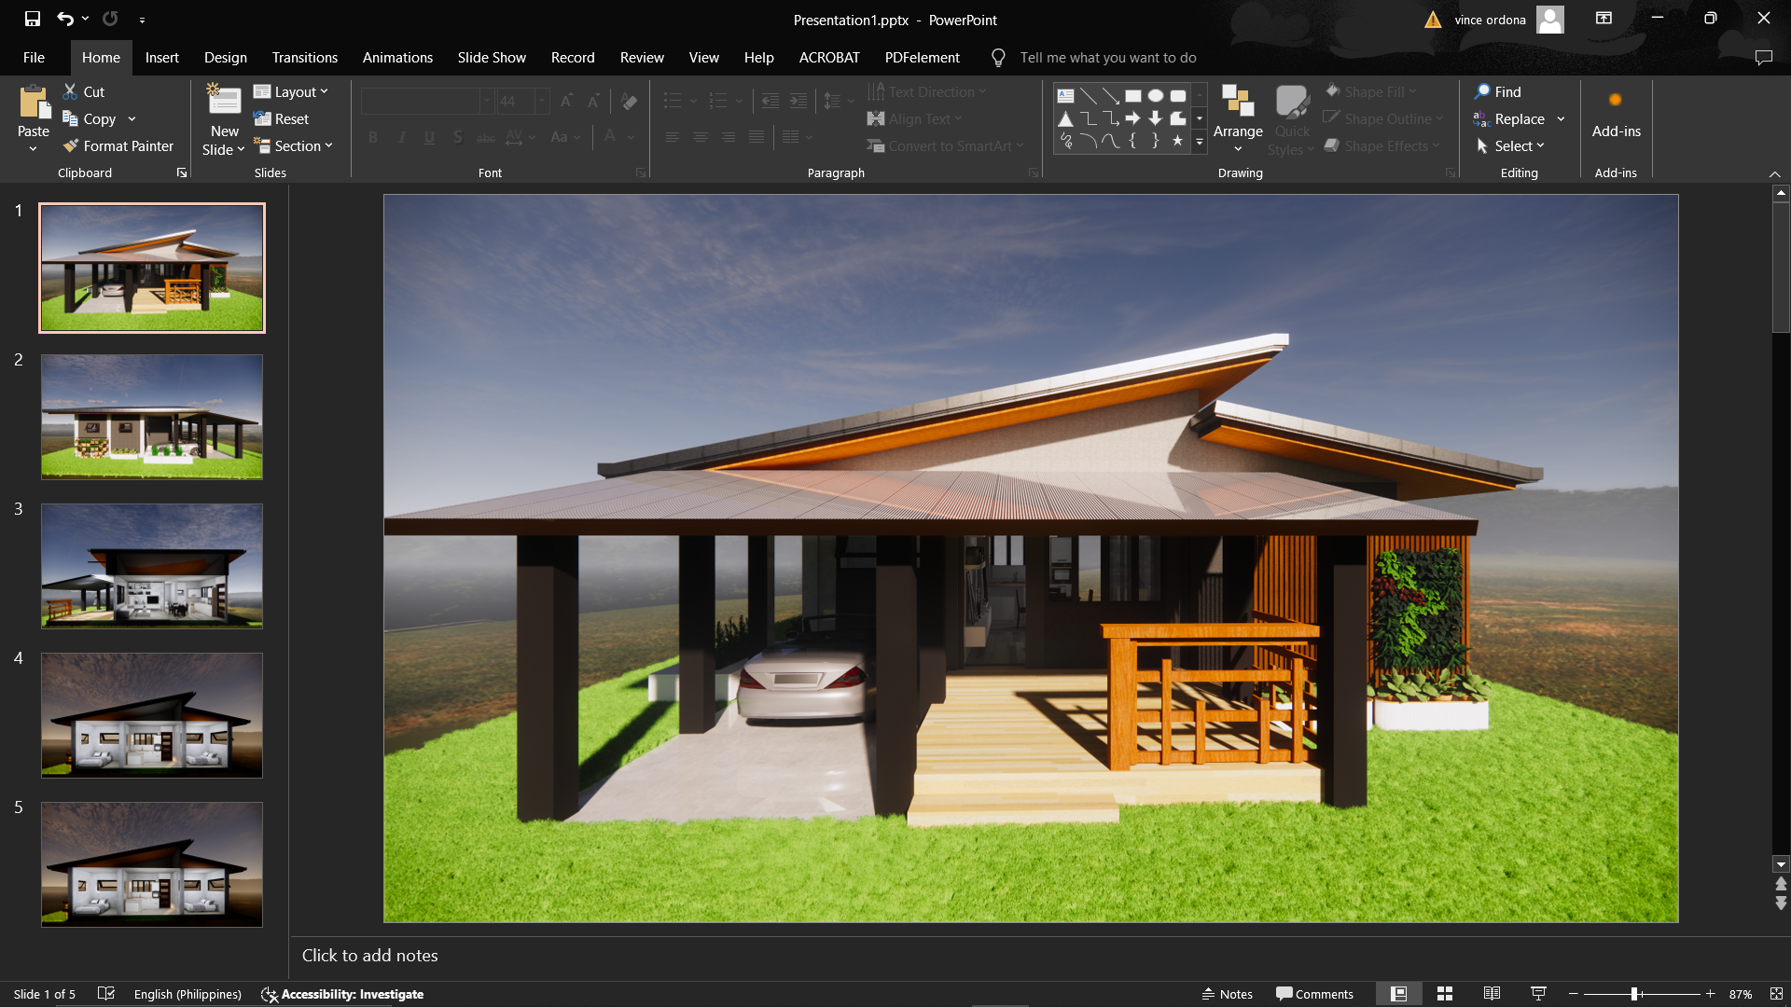Open Find in the Editing group
1791x1007 pixels.
[x=1498, y=91]
